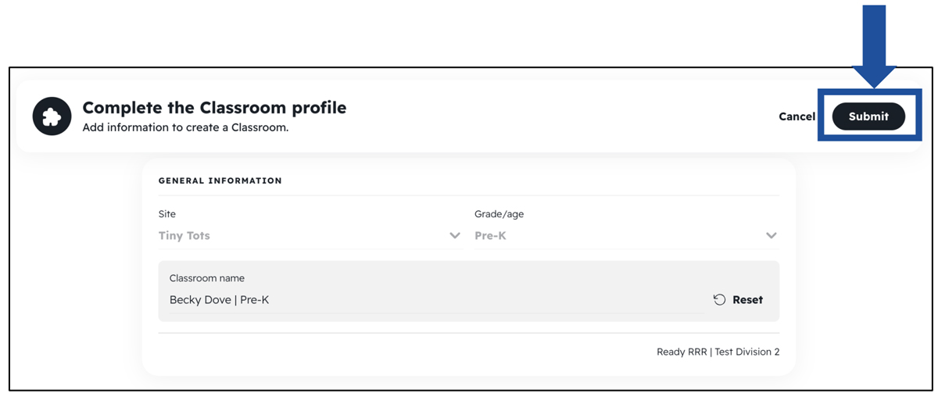
Task: Cancel the Classroom profile creation
Action: point(797,116)
